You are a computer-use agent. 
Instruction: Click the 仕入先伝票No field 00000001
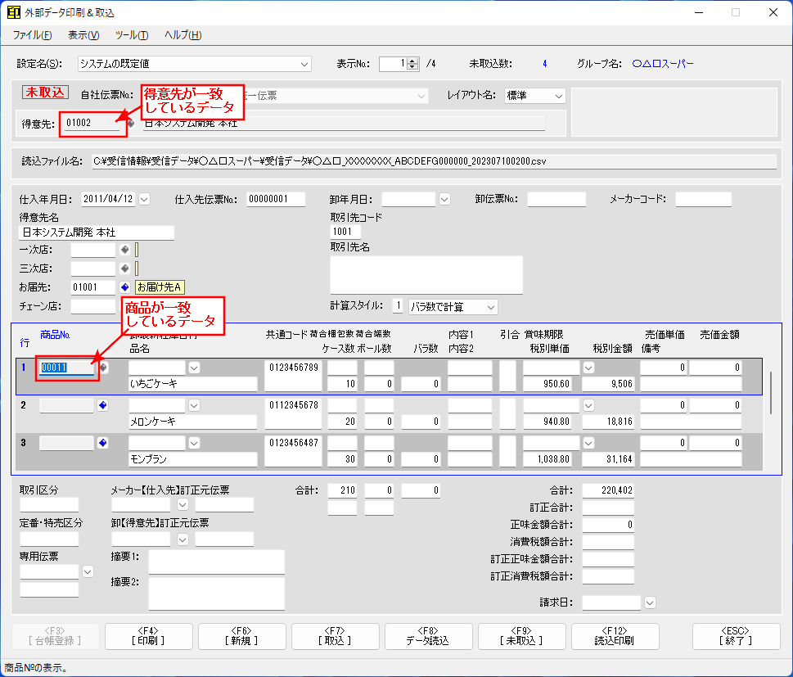pos(276,200)
